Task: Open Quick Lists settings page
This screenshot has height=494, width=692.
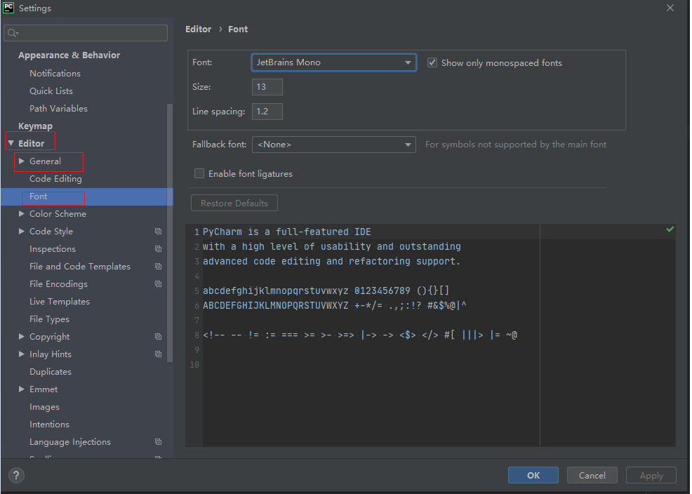Action: [51, 91]
